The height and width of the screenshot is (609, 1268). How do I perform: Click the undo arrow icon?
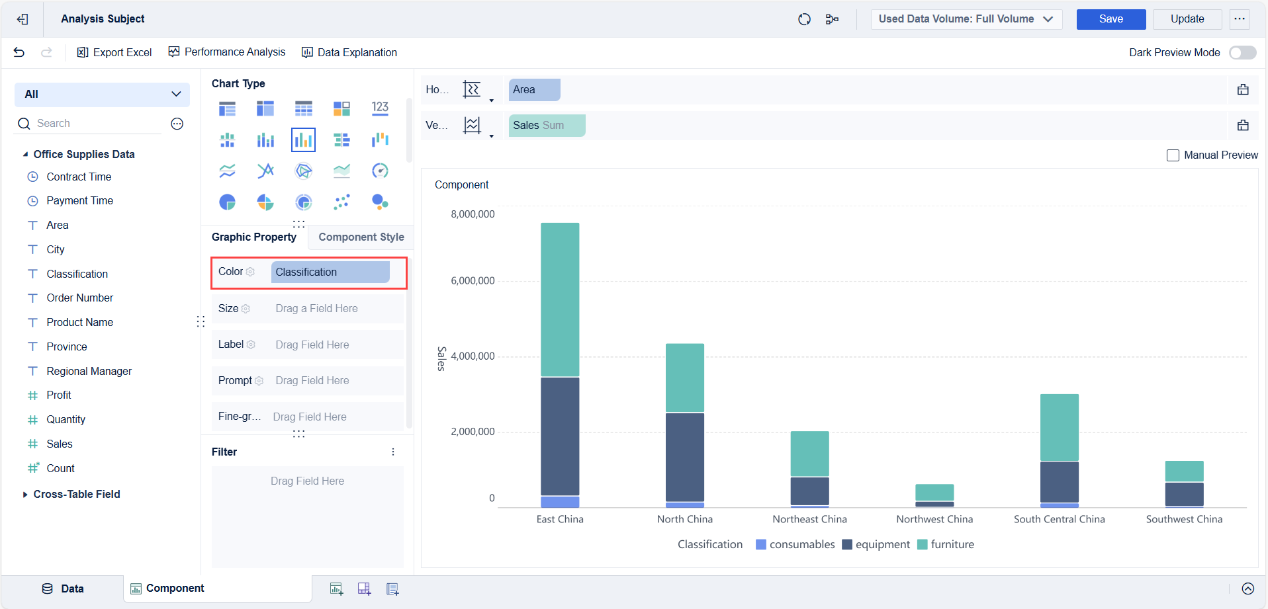(19, 52)
